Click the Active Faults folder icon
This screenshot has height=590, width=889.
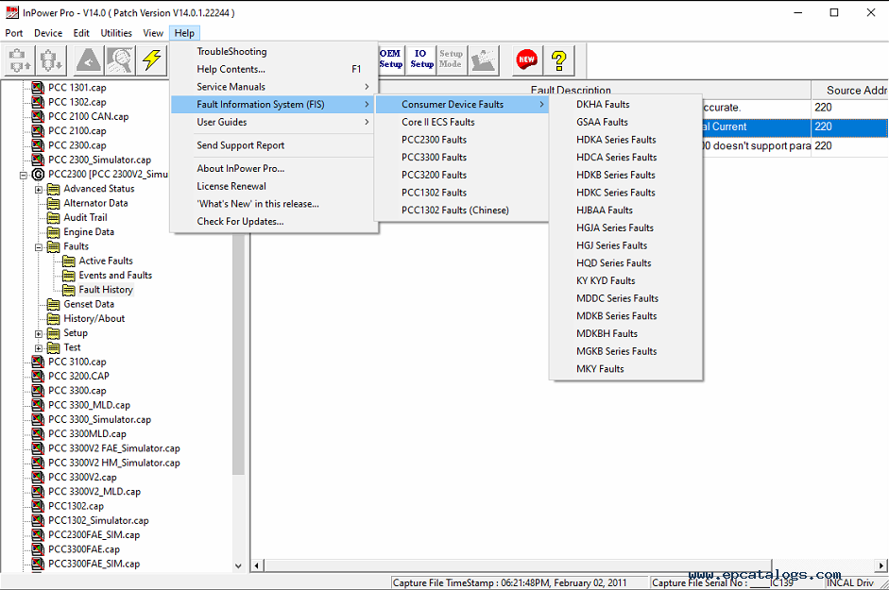tap(69, 261)
